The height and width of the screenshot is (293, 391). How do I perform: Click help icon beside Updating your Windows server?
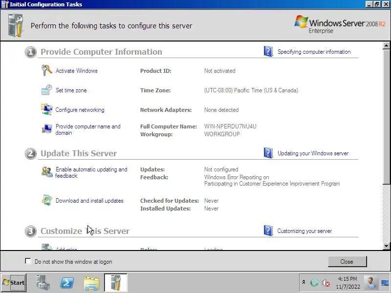pos(268,153)
